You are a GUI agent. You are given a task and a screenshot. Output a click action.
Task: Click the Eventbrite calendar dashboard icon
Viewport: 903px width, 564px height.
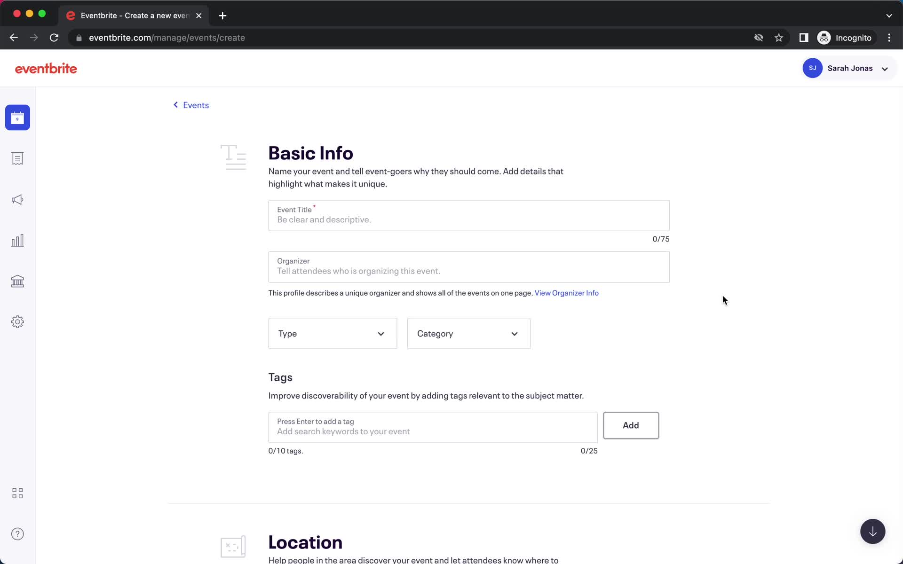pos(17,117)
